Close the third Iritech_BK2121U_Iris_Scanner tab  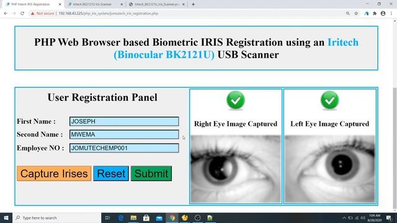tap(184, 4)
